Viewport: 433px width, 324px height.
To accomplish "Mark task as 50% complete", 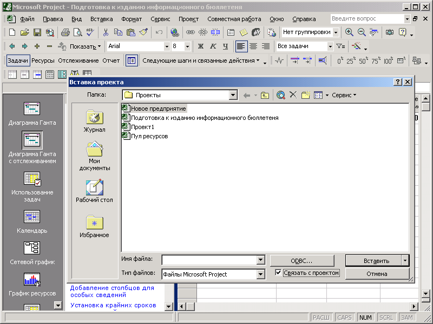I will tap(362, 60).
